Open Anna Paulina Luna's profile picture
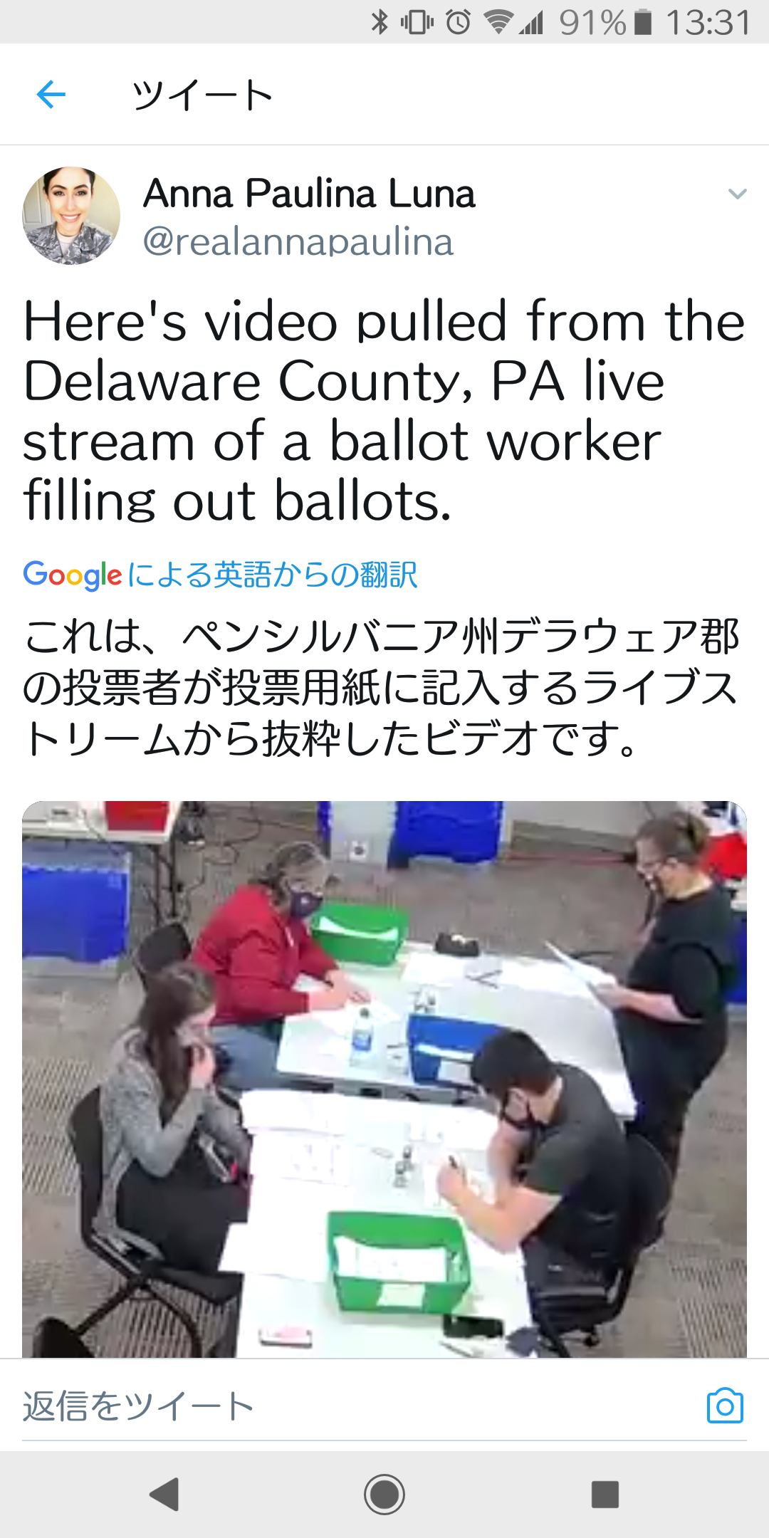This screenshot has width=769, height=1538. (x=71, y=216)
